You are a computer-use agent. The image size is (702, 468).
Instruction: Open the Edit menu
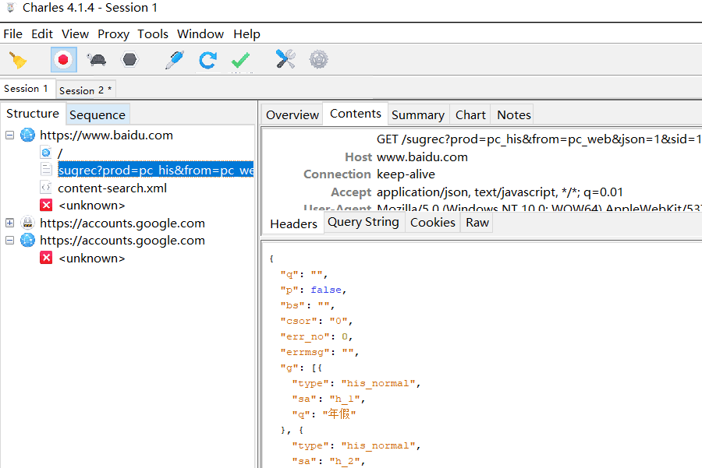coord(42,34)
